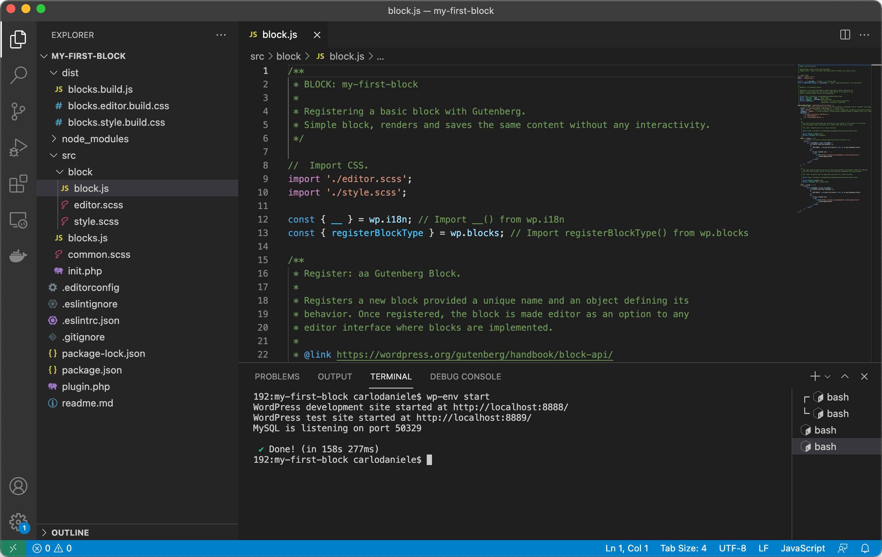
Task: Open the Remote Explorer view
Action: coord(18,221)
